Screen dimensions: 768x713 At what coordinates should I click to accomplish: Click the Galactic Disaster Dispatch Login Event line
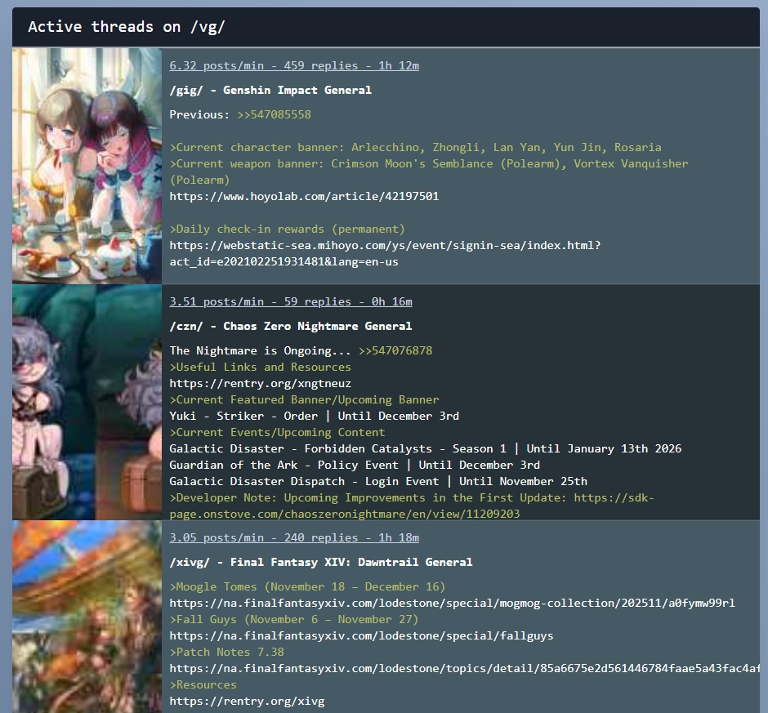[x=378, y=481]
